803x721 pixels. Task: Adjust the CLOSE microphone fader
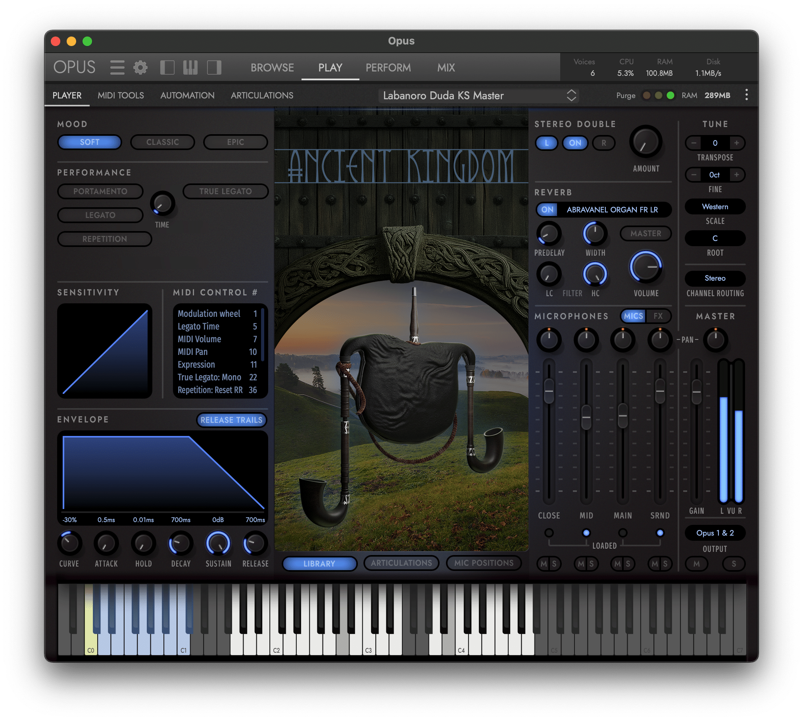pos(549,391)
